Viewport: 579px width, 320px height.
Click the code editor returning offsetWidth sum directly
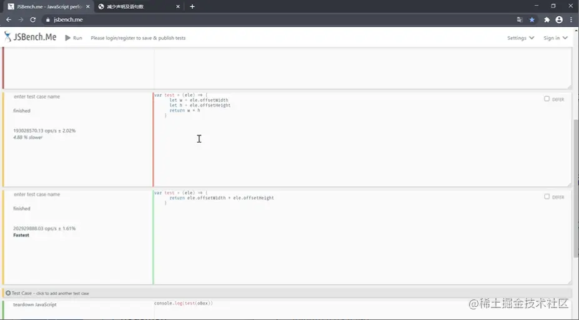click(362, 237)
